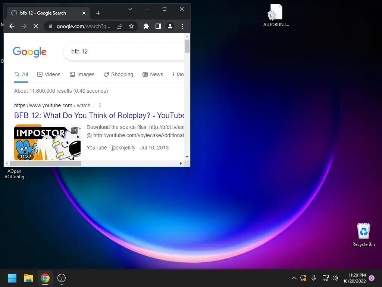The height and width of the screenshot is (287, 382).
Task: Click the padlock site info icon
Action: (51, 26)
